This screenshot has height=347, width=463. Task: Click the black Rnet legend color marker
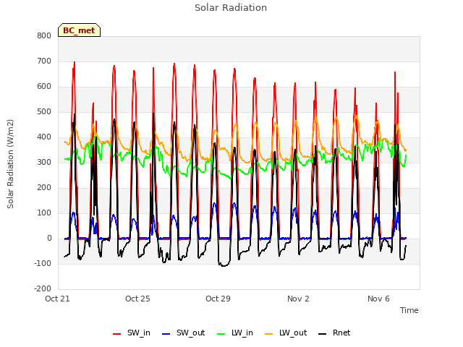pyautogui.click(x=323, y=334)
